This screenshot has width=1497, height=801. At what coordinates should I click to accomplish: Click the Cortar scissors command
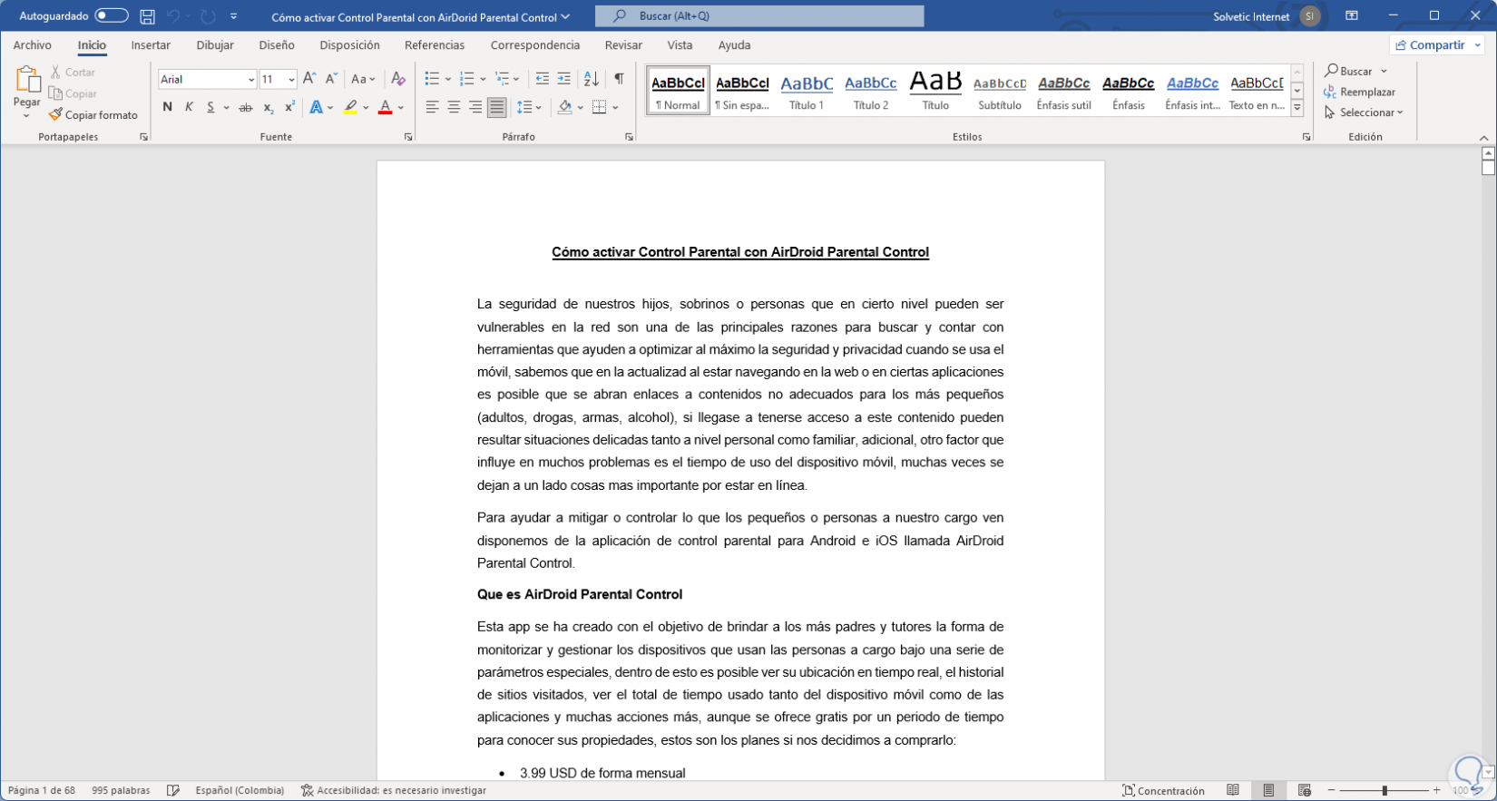coord(73,72)
